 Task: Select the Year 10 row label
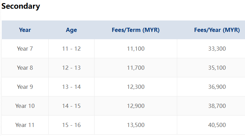click(x=25, y=106)
